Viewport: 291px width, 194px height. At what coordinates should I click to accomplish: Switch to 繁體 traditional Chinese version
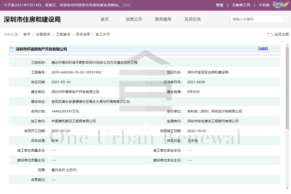point(220,5)
